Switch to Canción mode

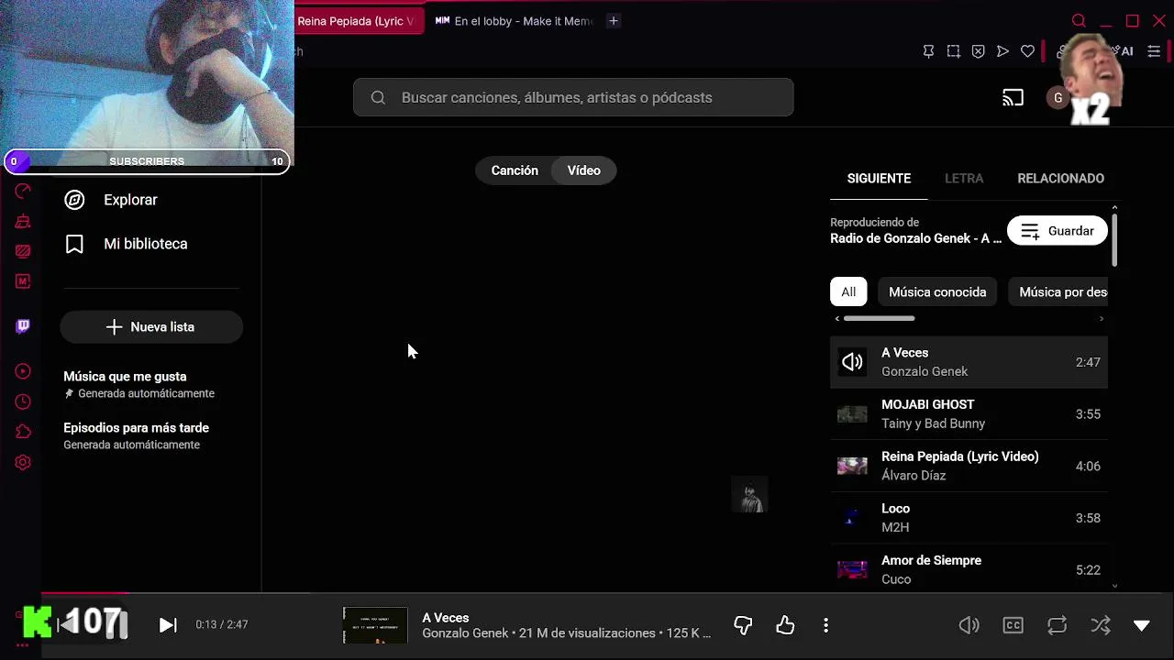point(515,170)
